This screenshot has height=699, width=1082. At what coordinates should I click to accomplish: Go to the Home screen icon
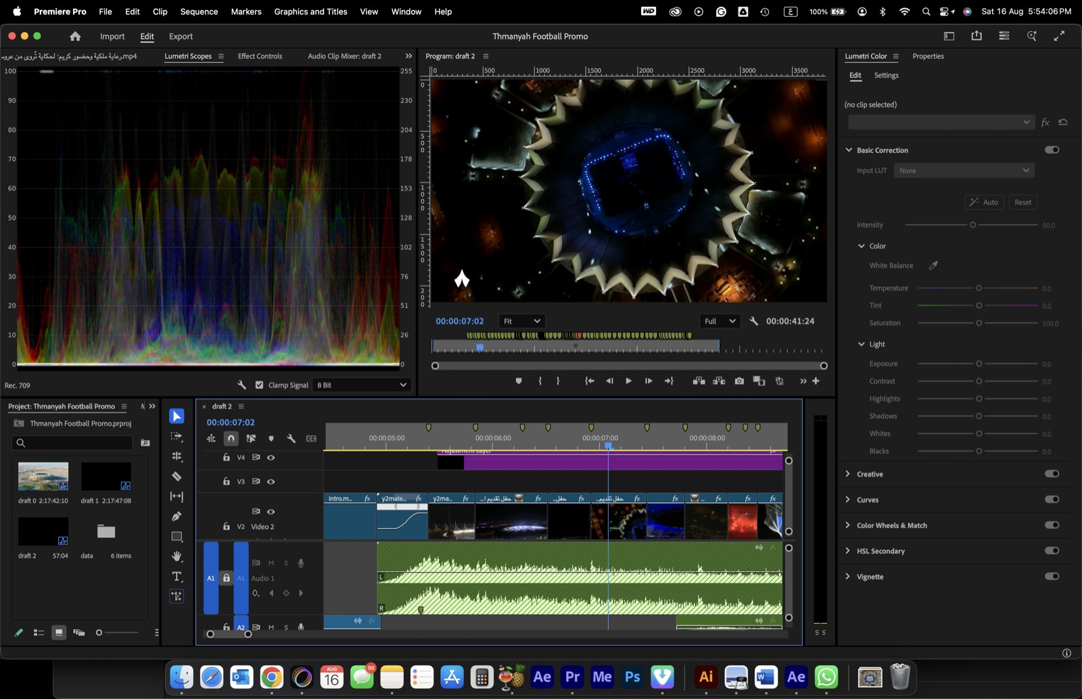click(x=75, y=37)
